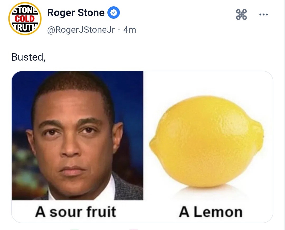Click the post text "Busted,"
The width and height of the screenshot is (285, 230).
coord(28,57)
